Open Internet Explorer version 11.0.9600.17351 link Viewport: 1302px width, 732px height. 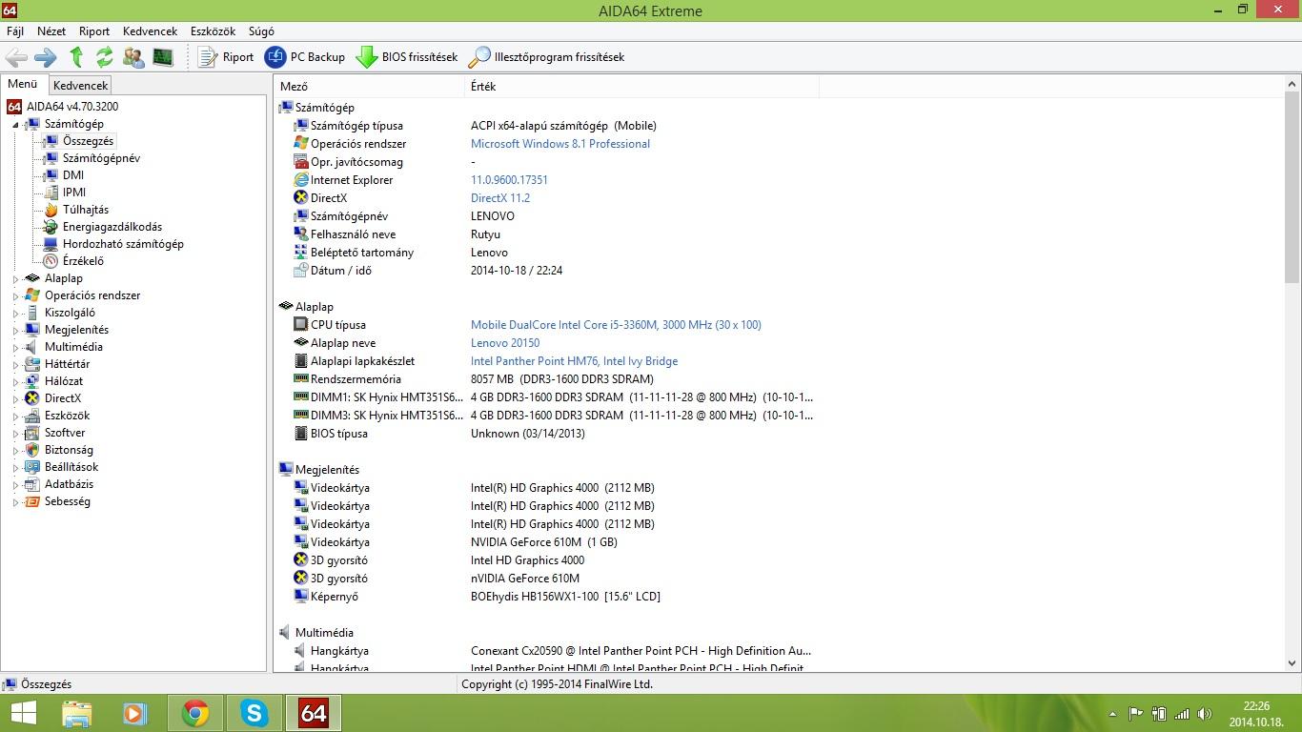(x=509, y=180)
